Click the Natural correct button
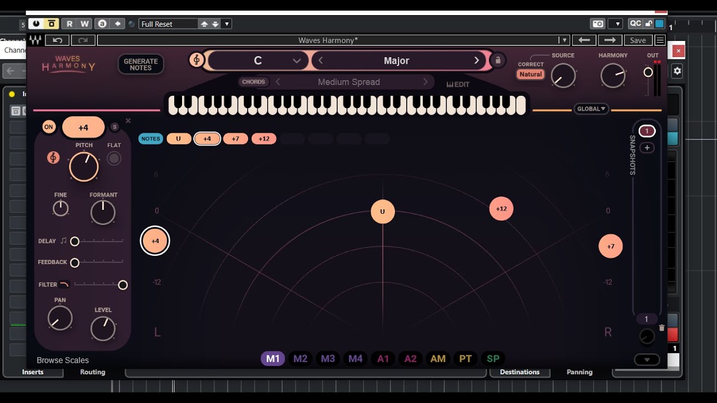 (x=530, y=74)
